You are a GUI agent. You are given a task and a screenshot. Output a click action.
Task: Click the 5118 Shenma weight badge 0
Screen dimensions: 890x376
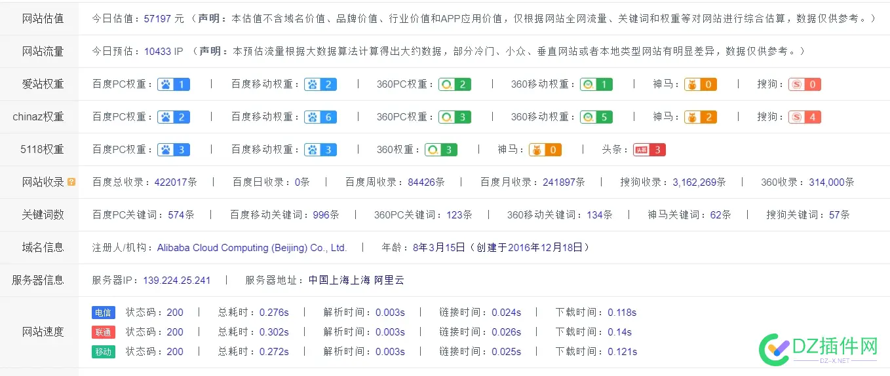coord(545,150)
